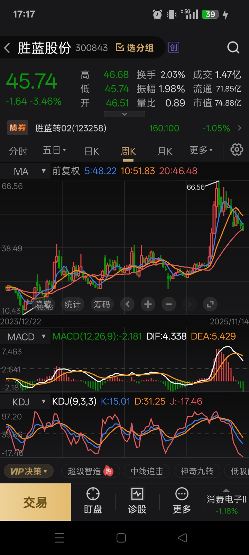Screen dimensions: 249x555
Task: Switch to the 月K tab
Action: tap(165, 151)
